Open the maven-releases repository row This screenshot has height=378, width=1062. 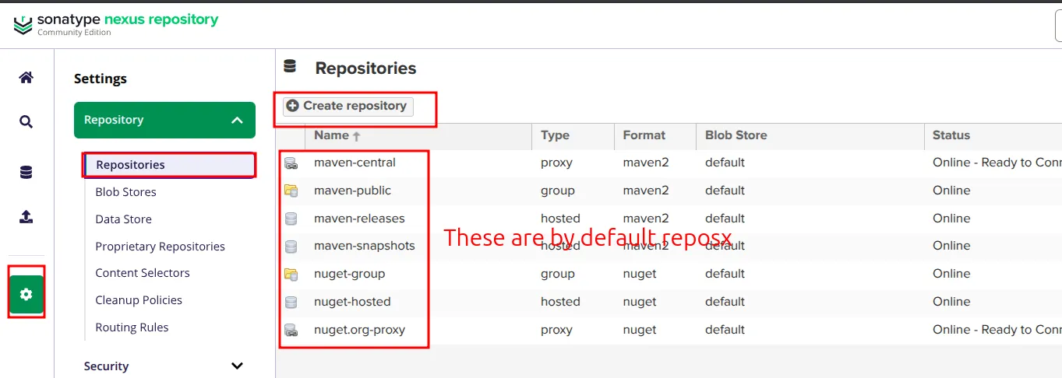click(670, 219)
